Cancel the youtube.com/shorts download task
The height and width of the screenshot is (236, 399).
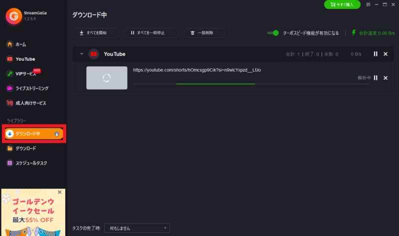point(386,78)
